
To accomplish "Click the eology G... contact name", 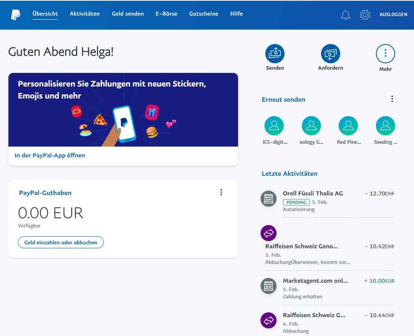I will [311, 142].
